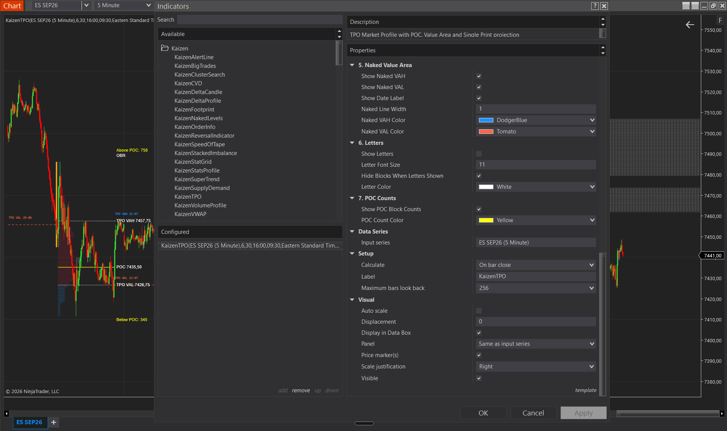Select the KaizenTPO indicator in Available list
The height and width of the screenshot is (431, 727).
(x=188, y=197)
